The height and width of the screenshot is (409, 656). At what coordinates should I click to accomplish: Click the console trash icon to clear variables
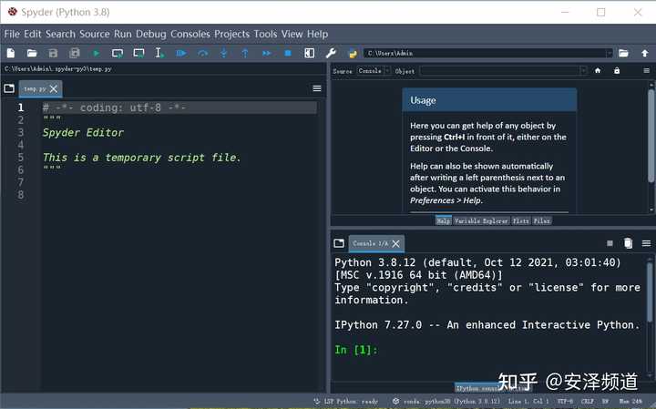click(x=628, y=243)
